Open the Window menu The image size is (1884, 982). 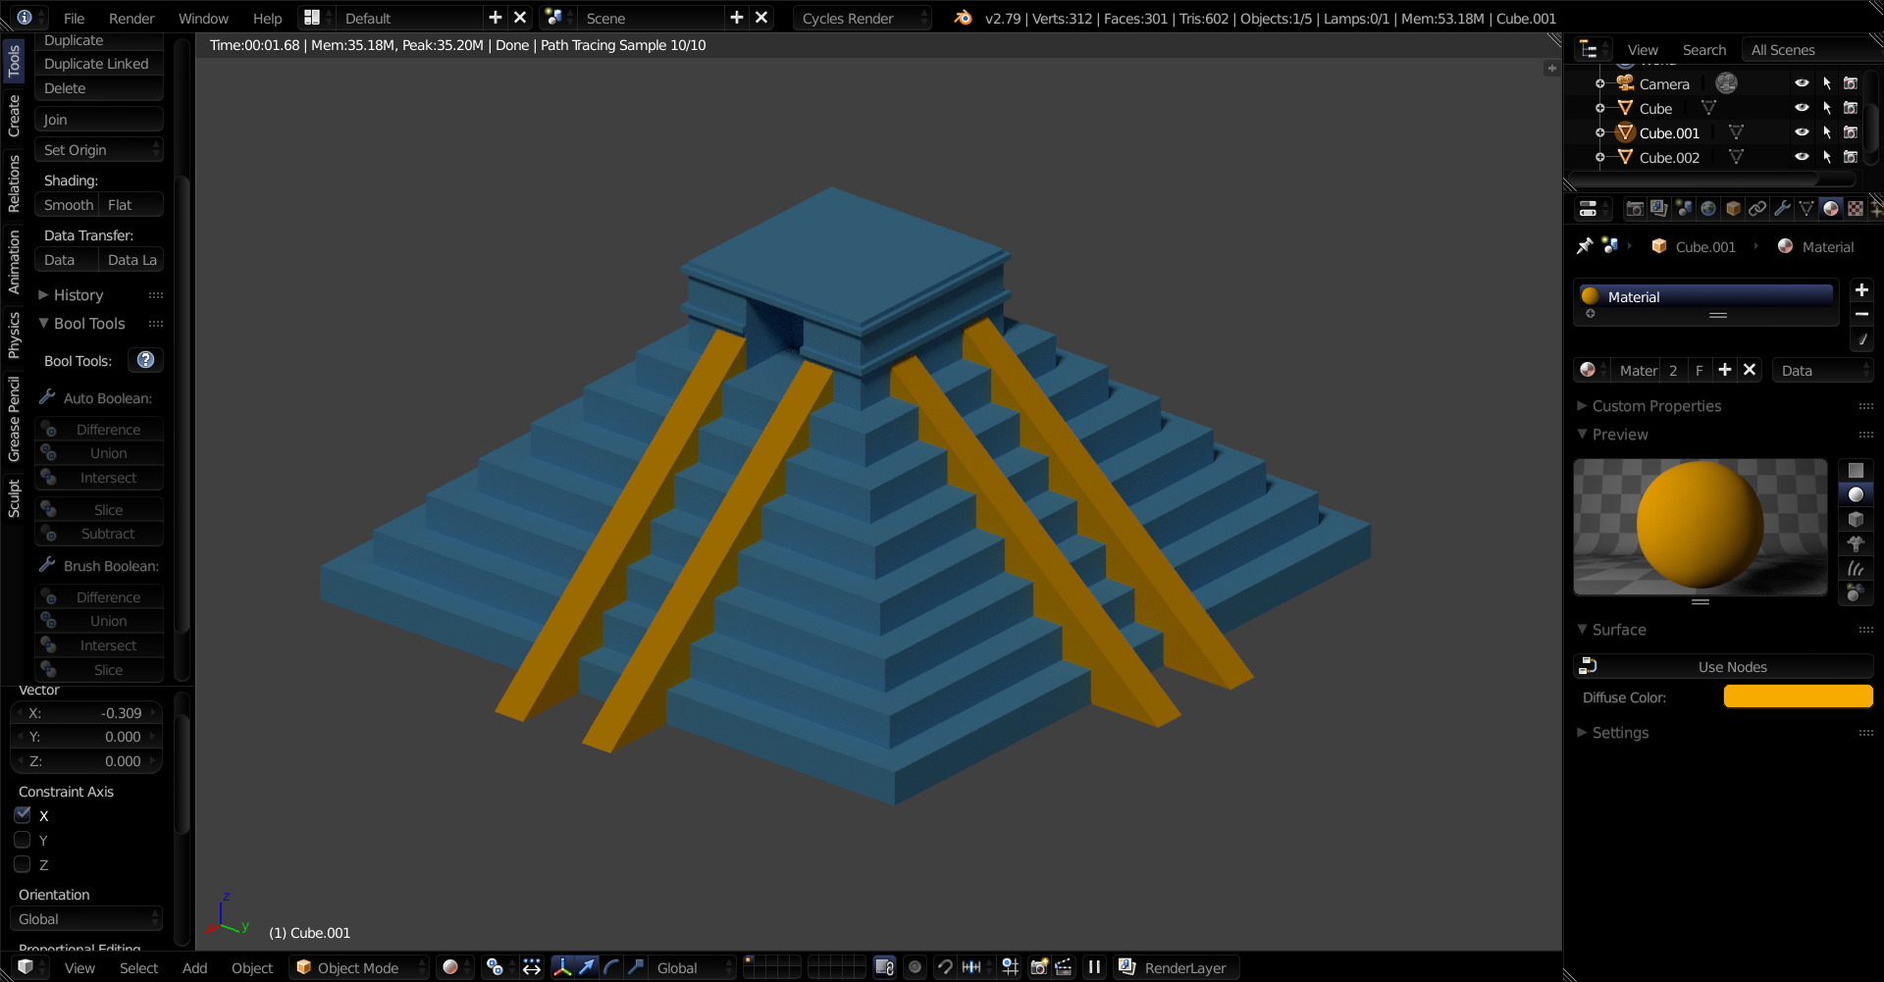[203, 18]
